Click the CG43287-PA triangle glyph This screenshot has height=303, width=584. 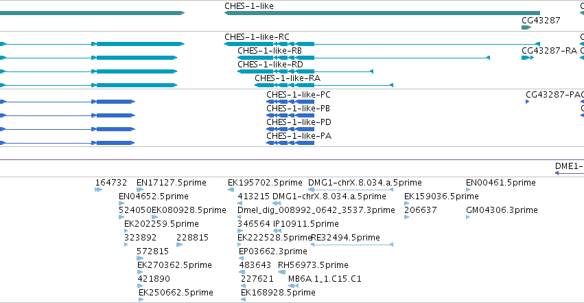click(x=528, y=102)
